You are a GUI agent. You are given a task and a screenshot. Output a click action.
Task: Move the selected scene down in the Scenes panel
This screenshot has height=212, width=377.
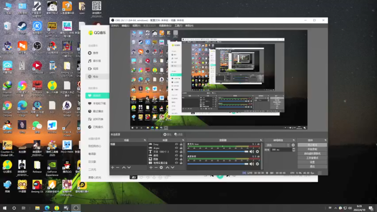[129, 168]
